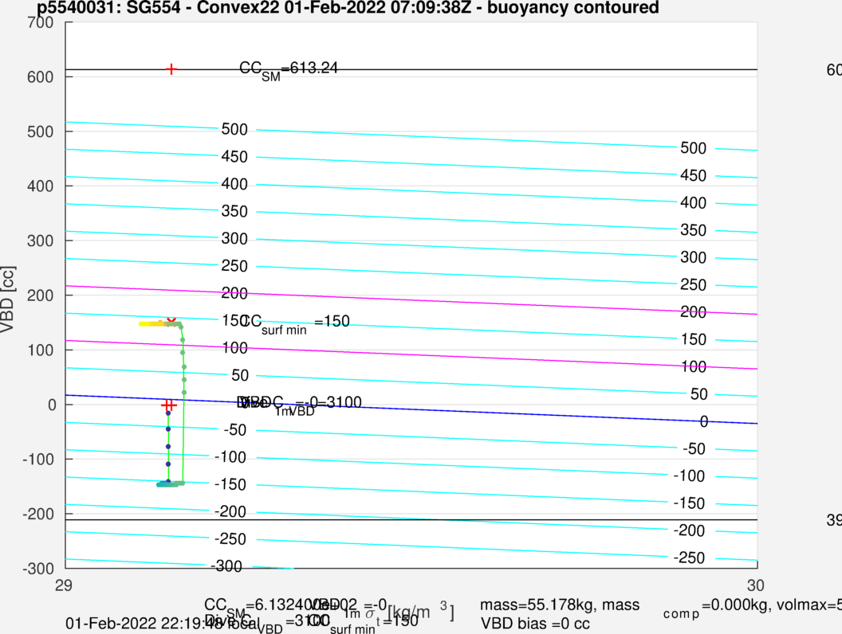Click right-column contour label 400
The image size is (842, 634).
point(693,203)
